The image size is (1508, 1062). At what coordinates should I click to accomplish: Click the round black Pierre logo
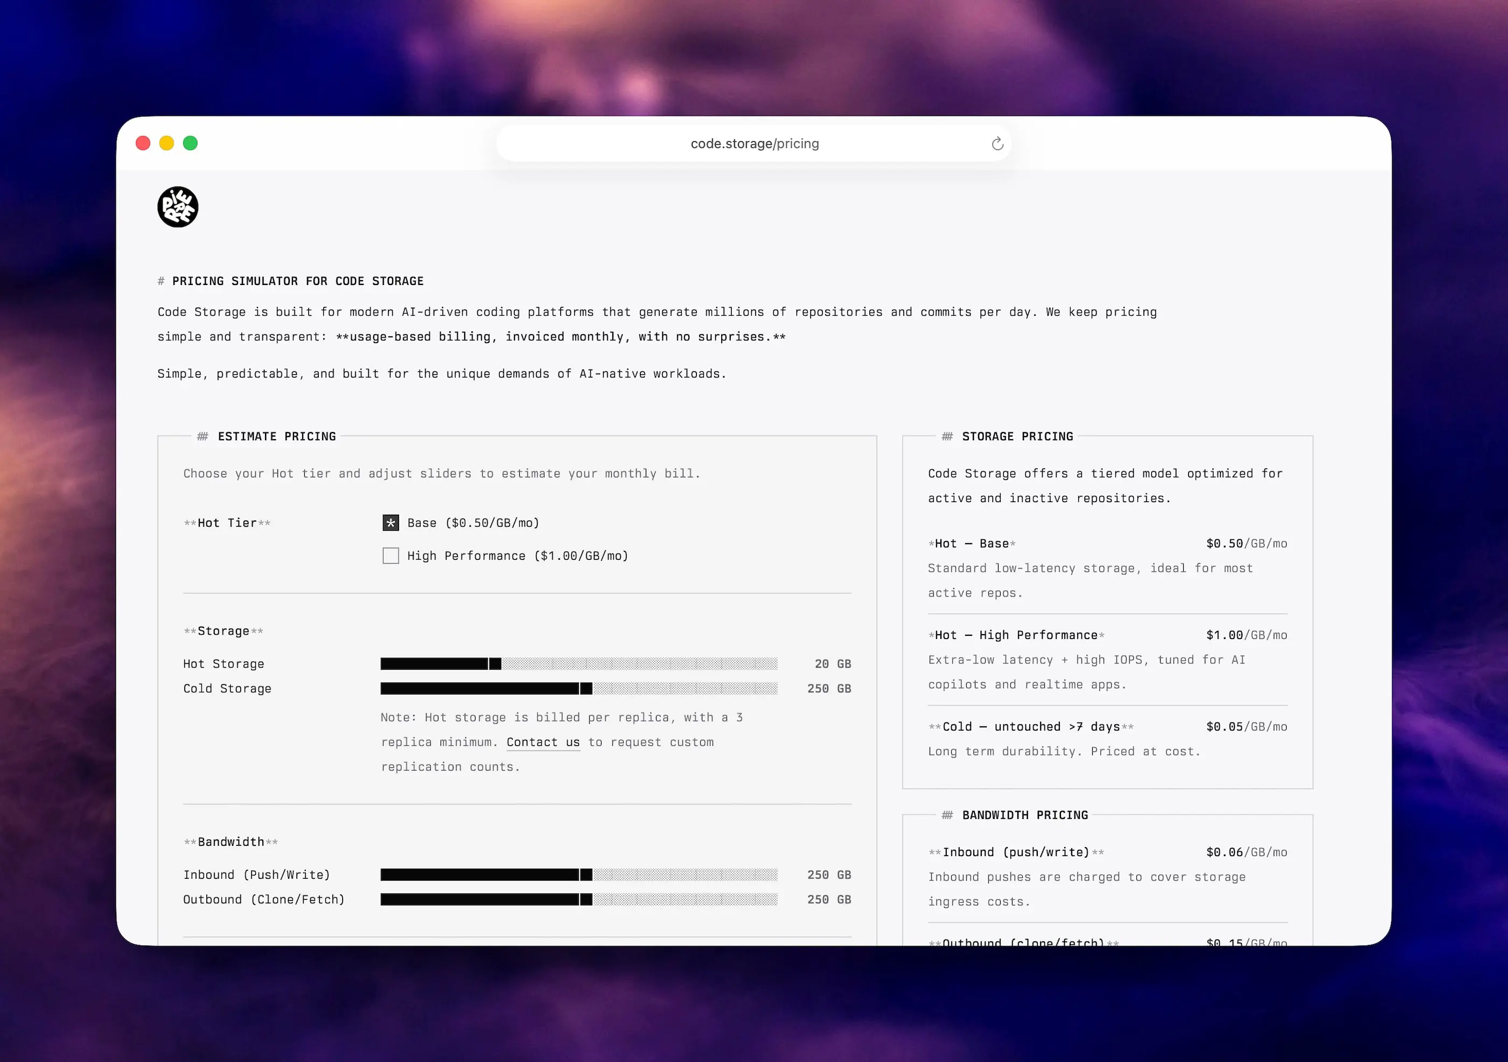tap(177, 207)
